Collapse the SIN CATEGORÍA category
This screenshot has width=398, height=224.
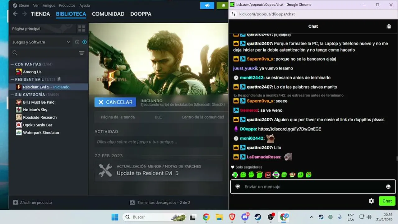(x=12, y=95)
